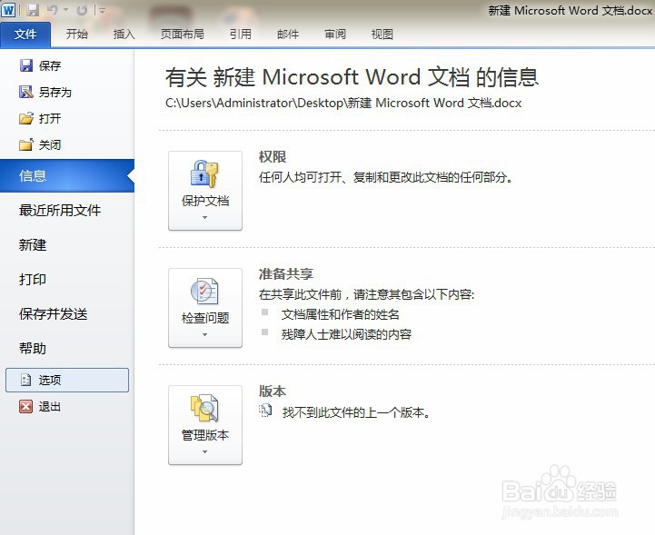Select the 文件 tab

pyautogui.click(x=25, y=35)
